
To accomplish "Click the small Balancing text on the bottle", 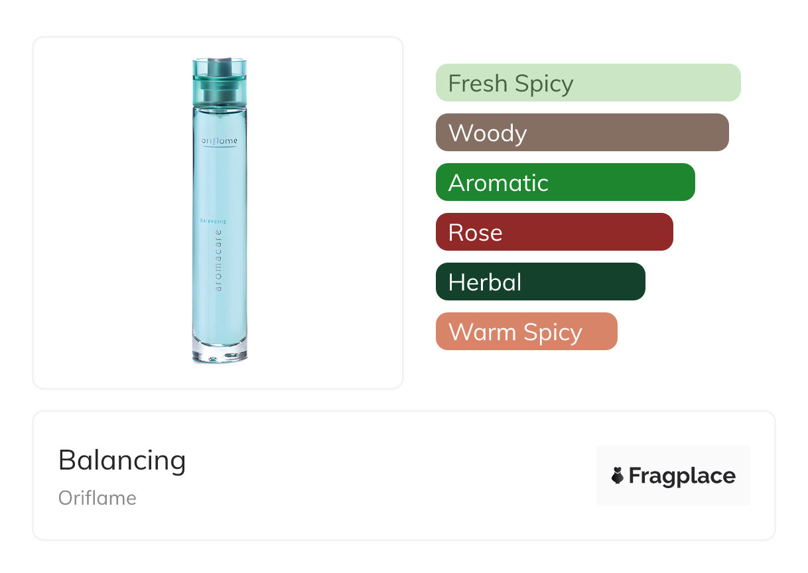I will (x=213, y=221).
